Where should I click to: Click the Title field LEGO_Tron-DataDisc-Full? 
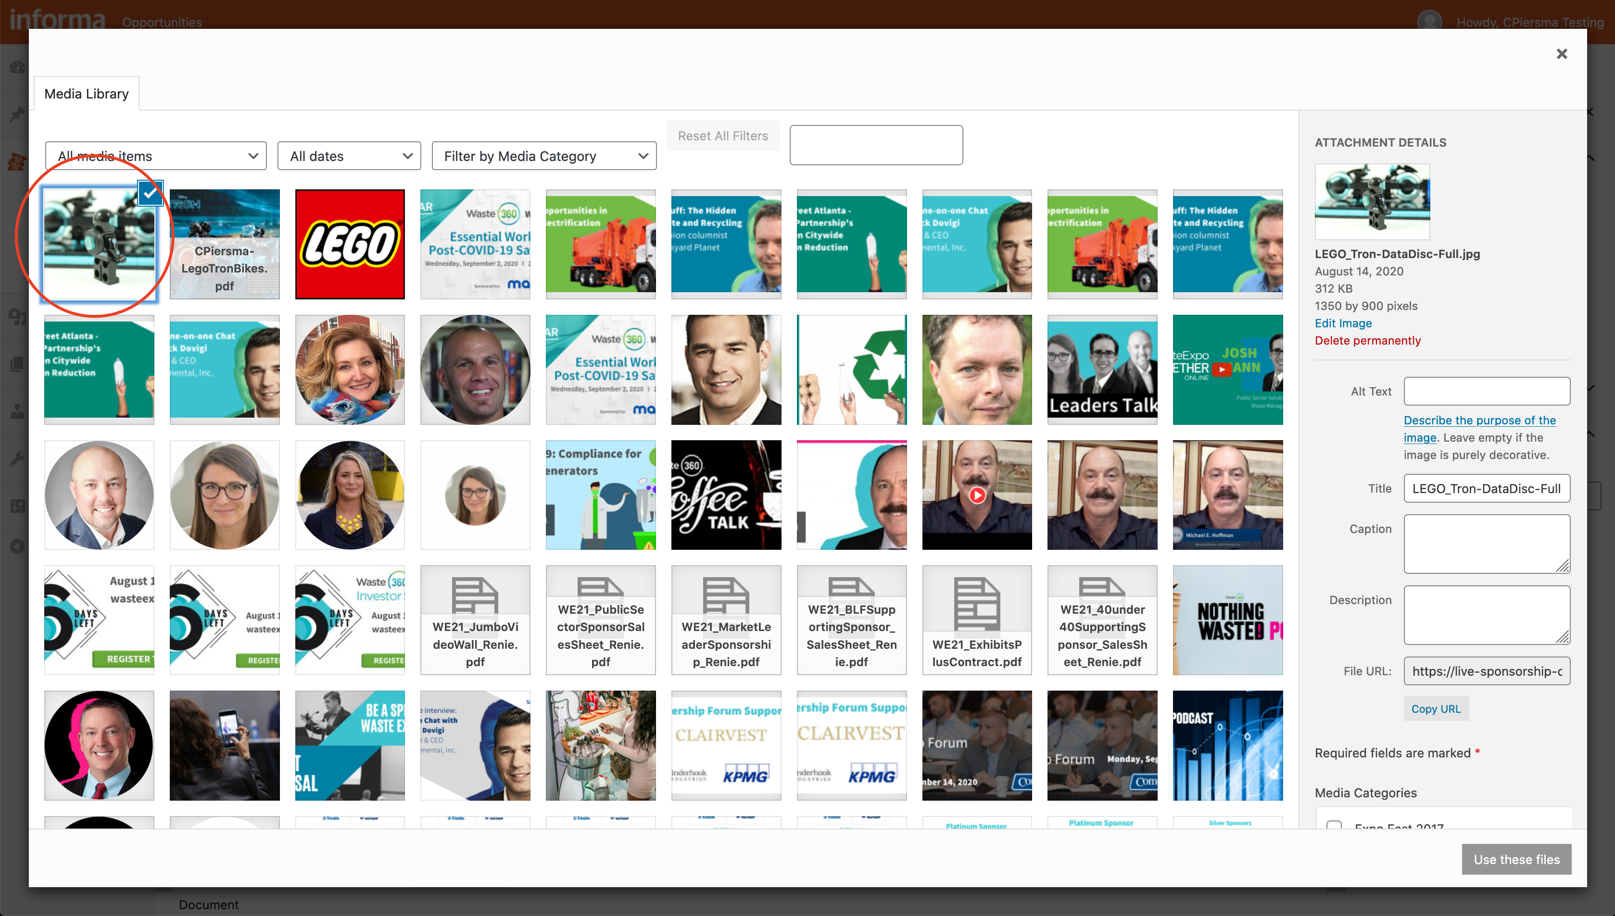pyautogui.click(x=1486, y=488)
